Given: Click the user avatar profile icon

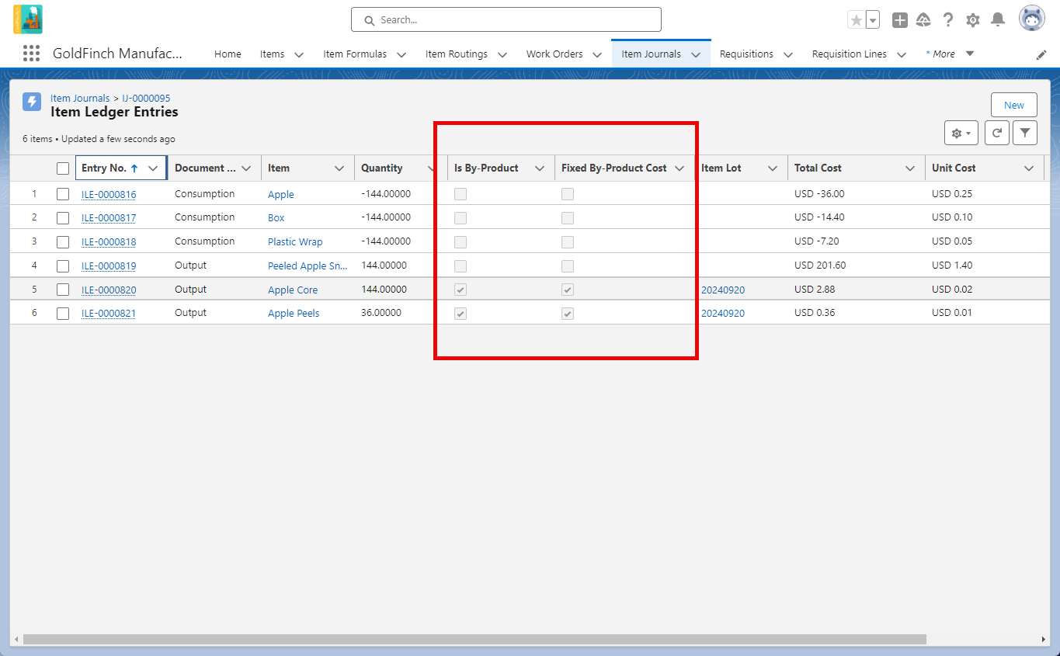Looking at the screenshot, I should coord(1032,19).
